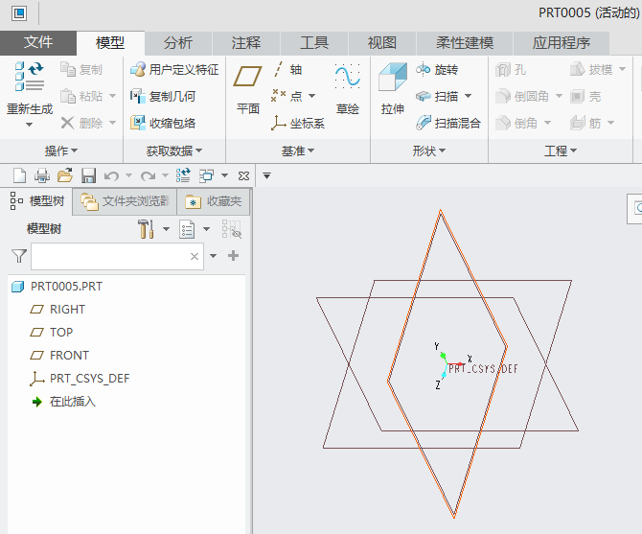Click the print icon in quick access toolbar
Image resolution: width=642 pixels, height=534 pixels.
[42, 175]
